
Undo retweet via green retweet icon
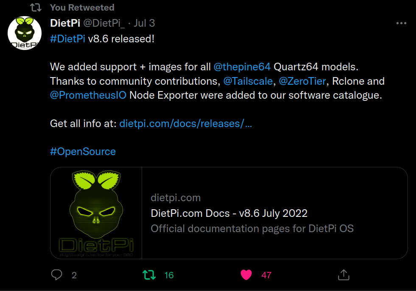(x=149, y=275)
